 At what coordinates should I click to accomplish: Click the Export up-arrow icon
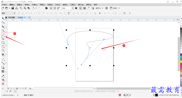click(55, 8)
